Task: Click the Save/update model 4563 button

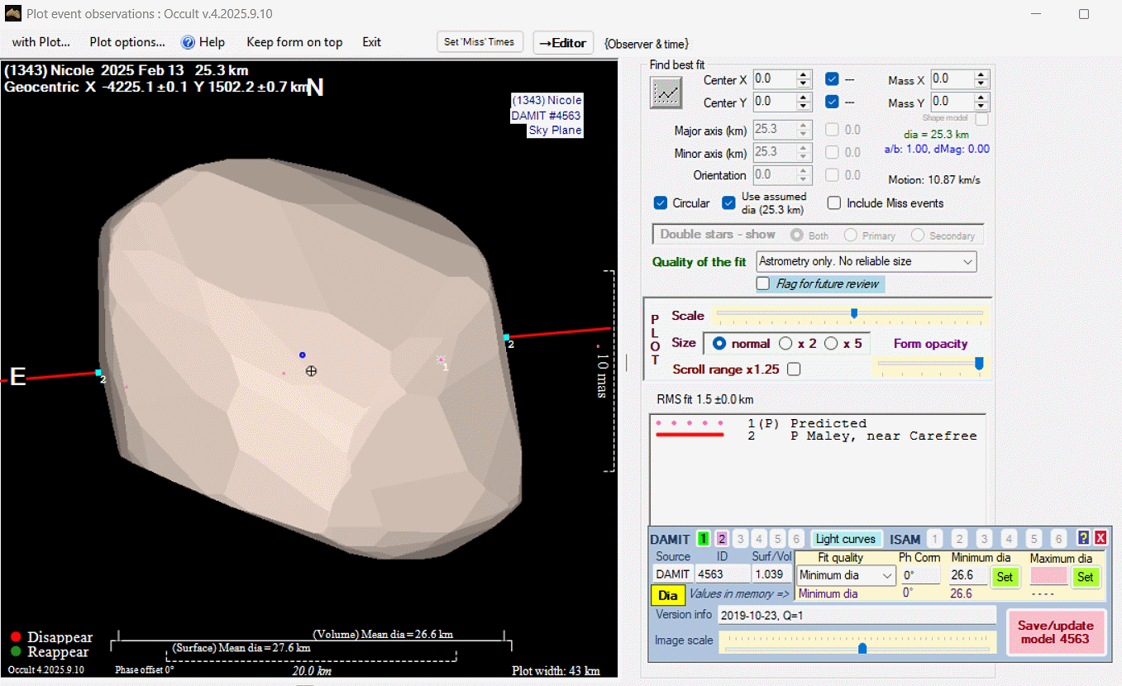Action: tap(1056, 632)
